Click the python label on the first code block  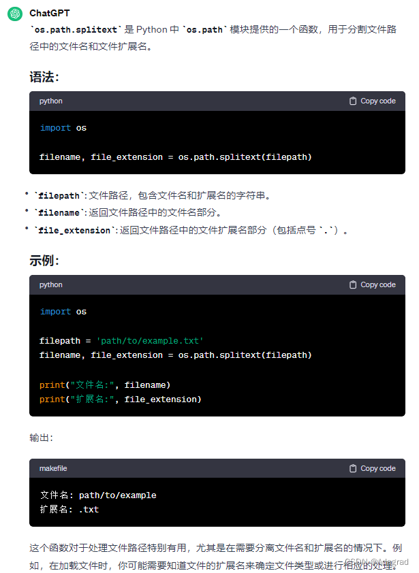coord(50,101)
